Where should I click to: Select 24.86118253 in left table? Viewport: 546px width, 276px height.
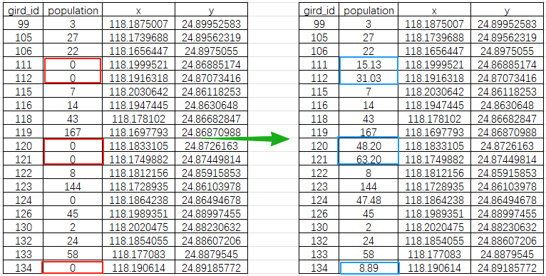pos(211,92)
